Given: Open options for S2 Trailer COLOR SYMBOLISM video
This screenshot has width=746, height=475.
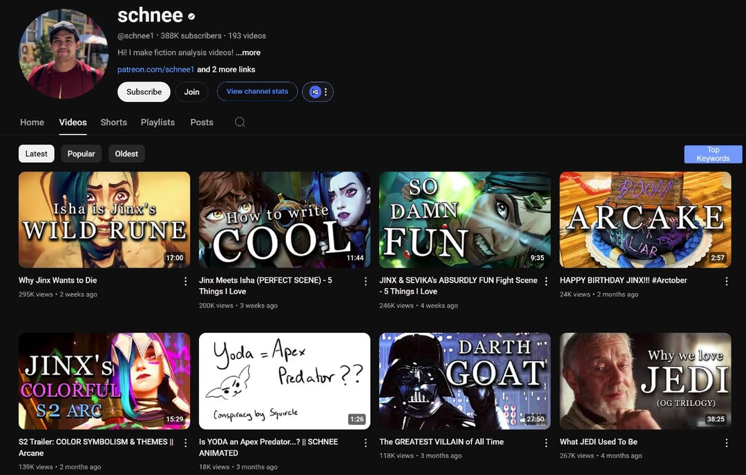Looking at the screenshot, I should 185,443.
